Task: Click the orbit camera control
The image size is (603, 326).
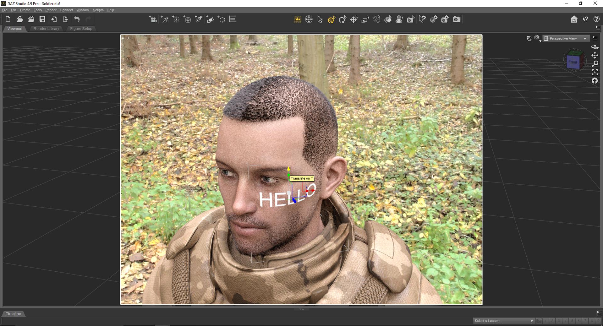Action: click(595, 47)
